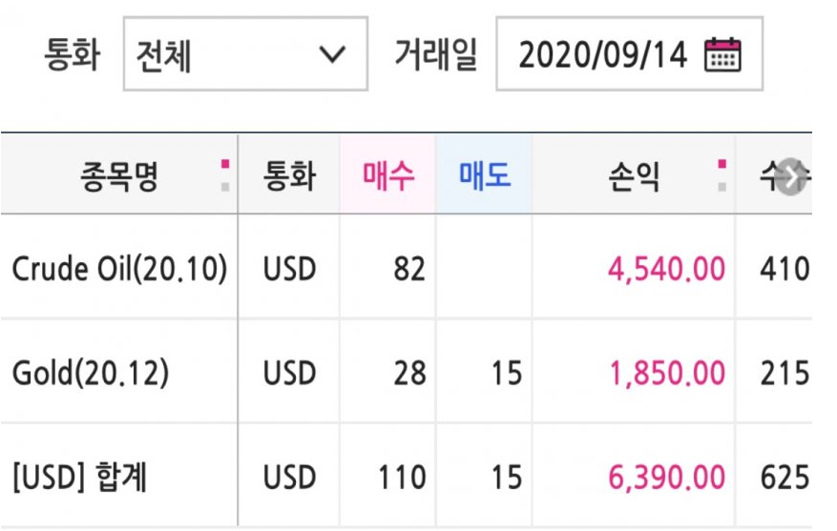Viewport: 837px width, 531px height.
Task: Click Crude Oil profit value 4,540.00
Action: (x=666, y=269)
